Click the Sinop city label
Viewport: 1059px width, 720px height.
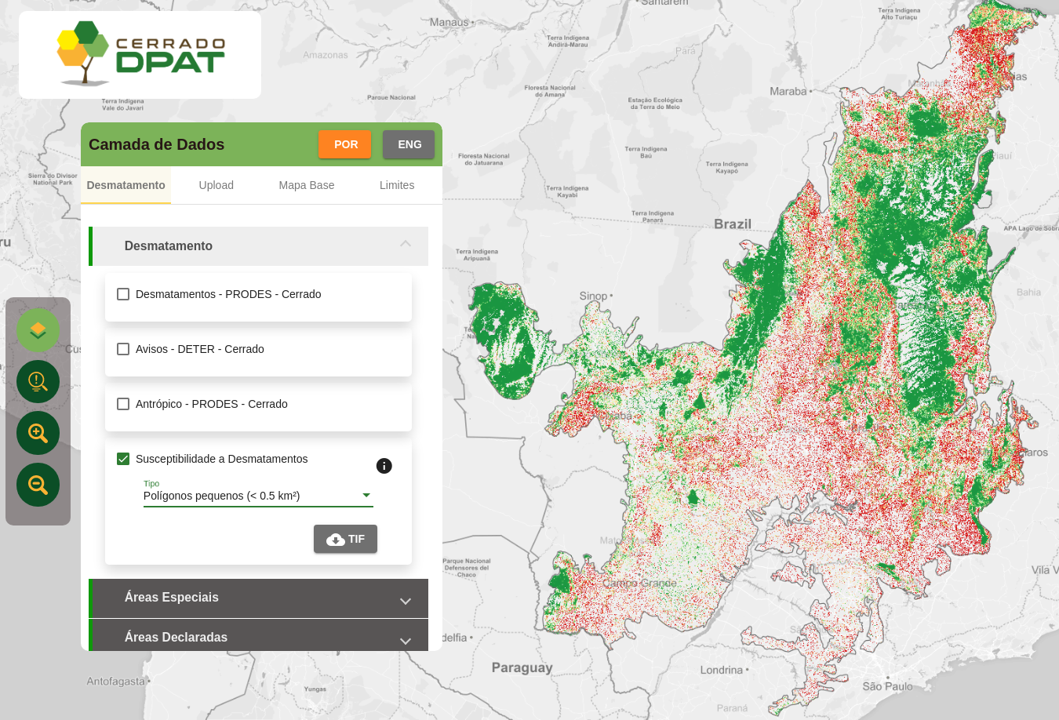coord(594,296)
